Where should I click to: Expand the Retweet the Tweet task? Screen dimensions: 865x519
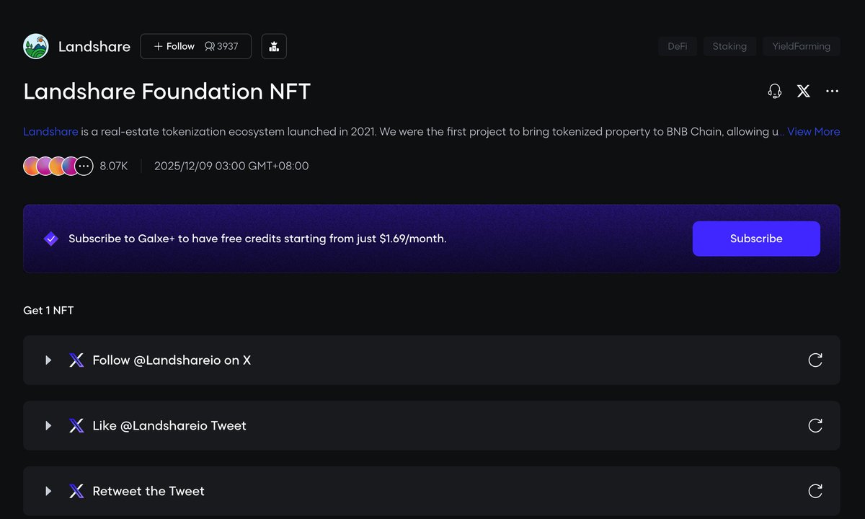(48, 492)
